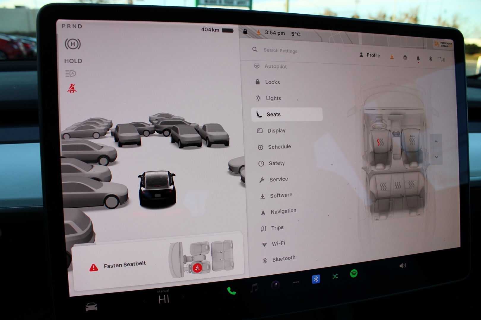Image resolution: width=481 pixels, height=320 pixels.
Task: Toggle the rear center seat heater
Action: click(x=398, y=186)
